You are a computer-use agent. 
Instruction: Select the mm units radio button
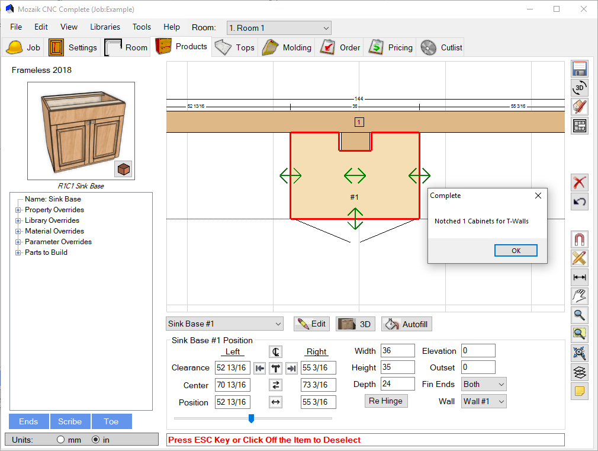click(x=60, y=440)
